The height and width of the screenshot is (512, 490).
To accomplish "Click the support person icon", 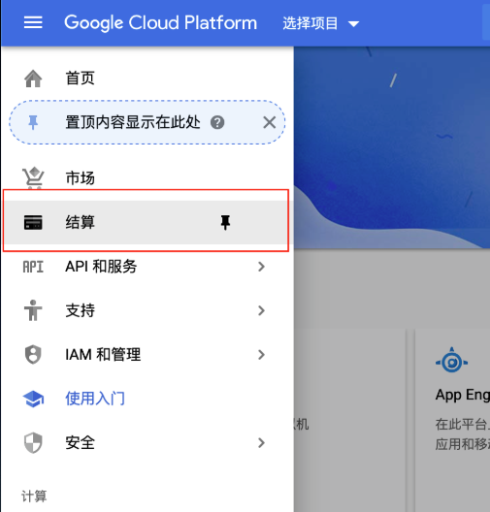I will click(33, 310).
